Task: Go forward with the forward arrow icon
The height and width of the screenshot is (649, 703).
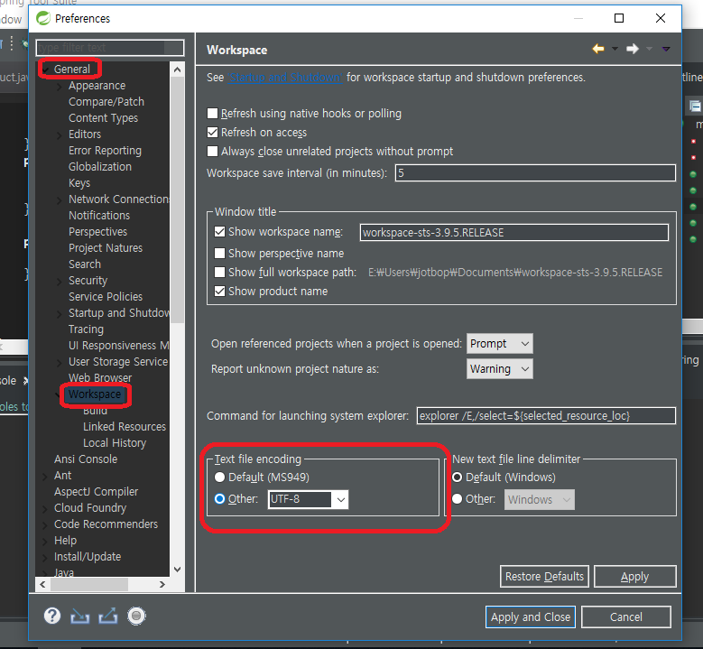Action: point(633,49)
